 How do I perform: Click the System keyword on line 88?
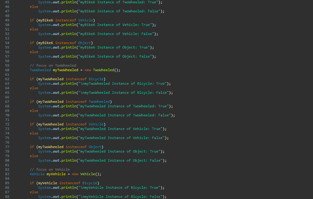coord(44,196)
